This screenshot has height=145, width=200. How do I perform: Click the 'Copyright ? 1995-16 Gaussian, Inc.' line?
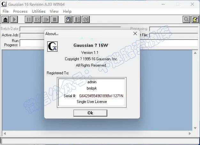tap(91, 59)
